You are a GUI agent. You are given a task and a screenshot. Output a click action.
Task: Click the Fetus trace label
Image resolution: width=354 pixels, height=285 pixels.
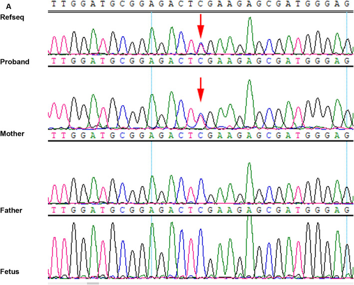(9, 272)
